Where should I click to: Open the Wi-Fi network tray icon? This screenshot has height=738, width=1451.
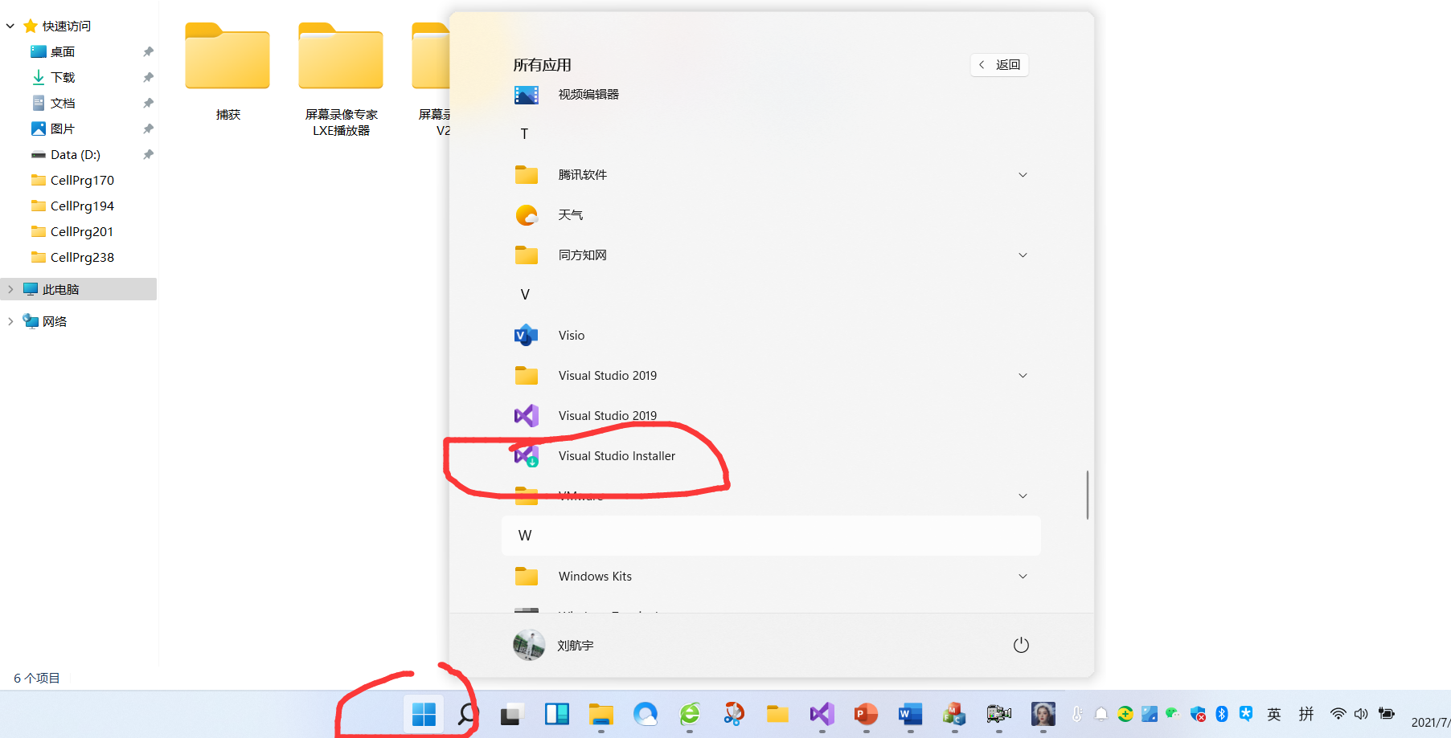[1338, 714]
